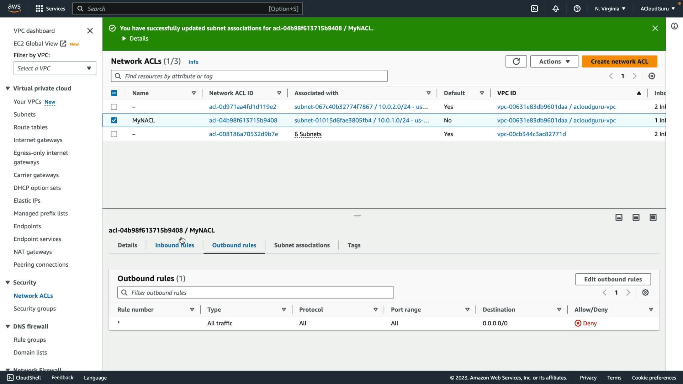Screen dimensions: 683x384
Task: Open the Services grid menu
Action: tap(39, 9)
